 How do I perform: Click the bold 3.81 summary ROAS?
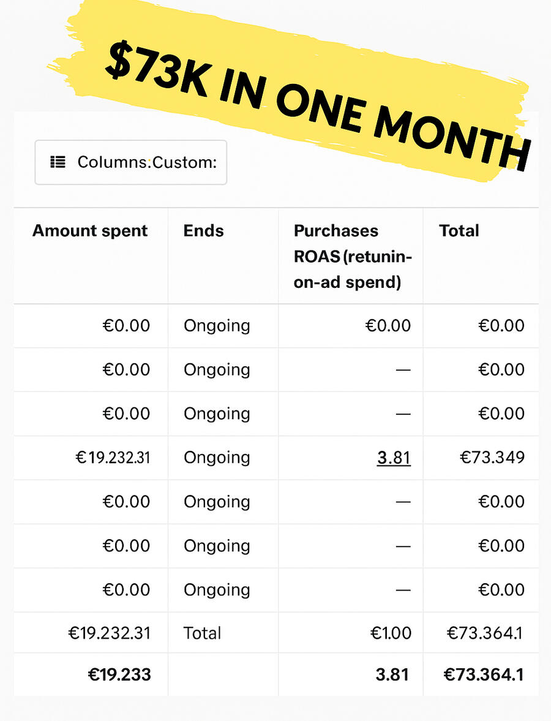point(392,674)
